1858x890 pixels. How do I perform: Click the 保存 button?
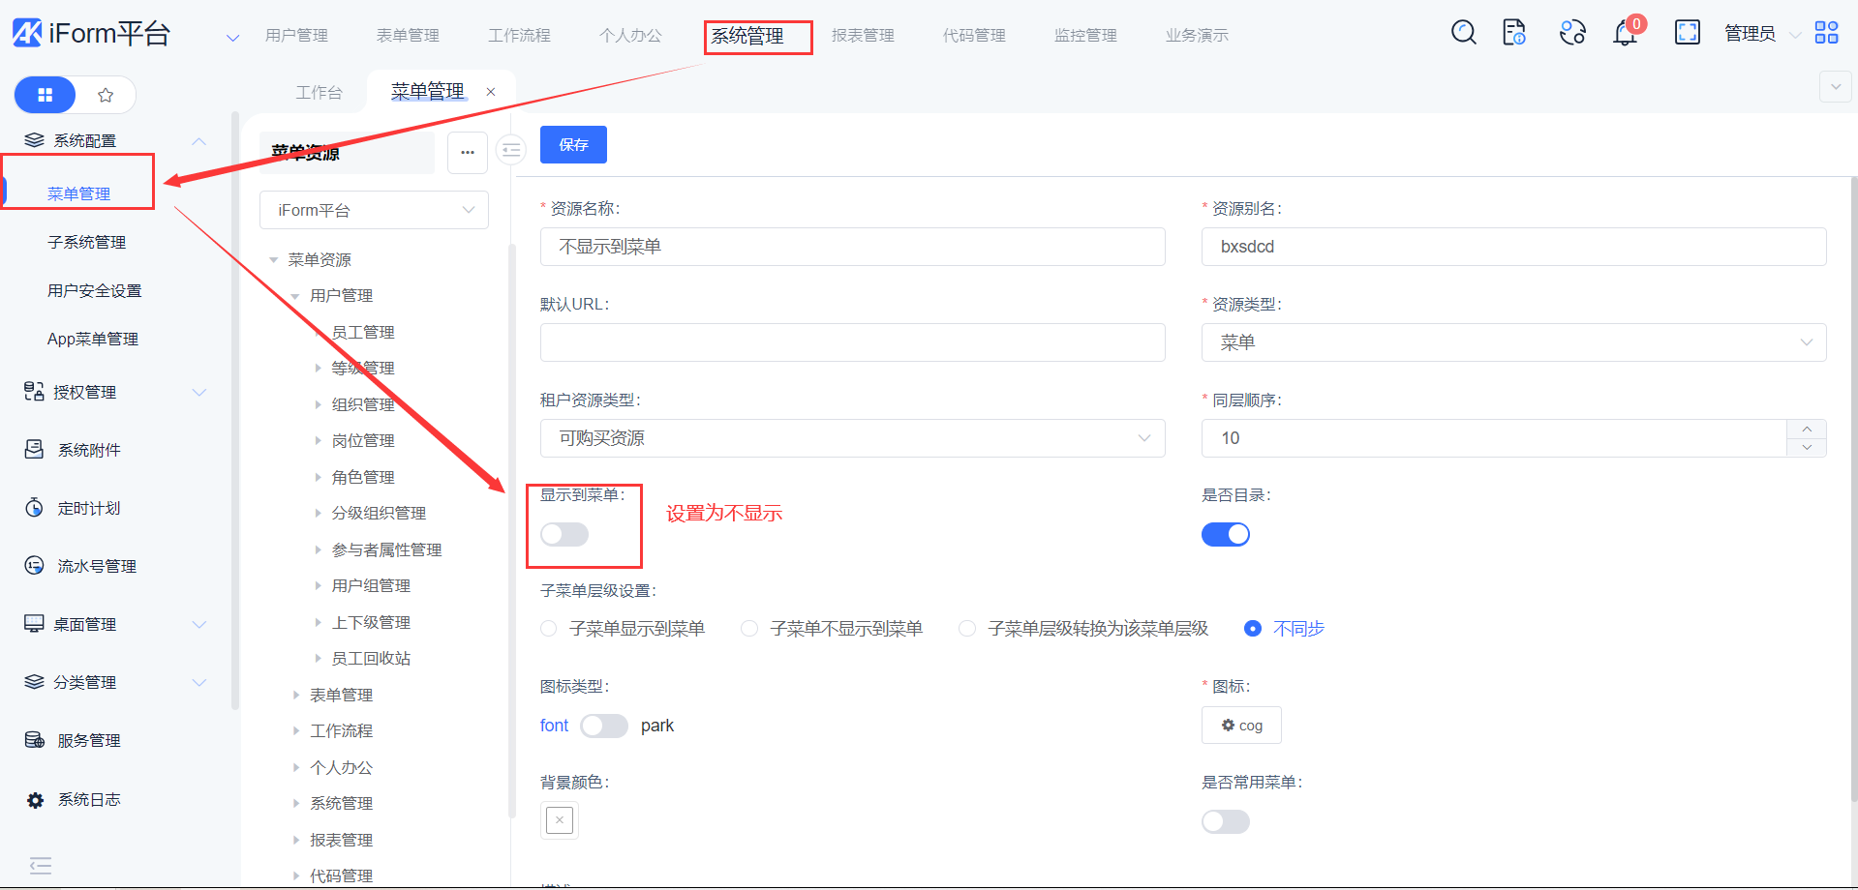573,144
